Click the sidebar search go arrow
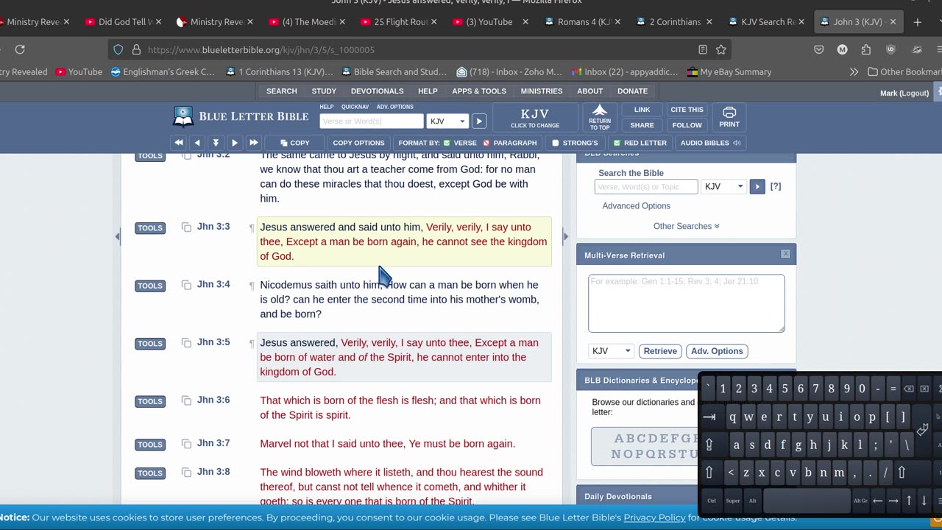 [x=757, y=187]
